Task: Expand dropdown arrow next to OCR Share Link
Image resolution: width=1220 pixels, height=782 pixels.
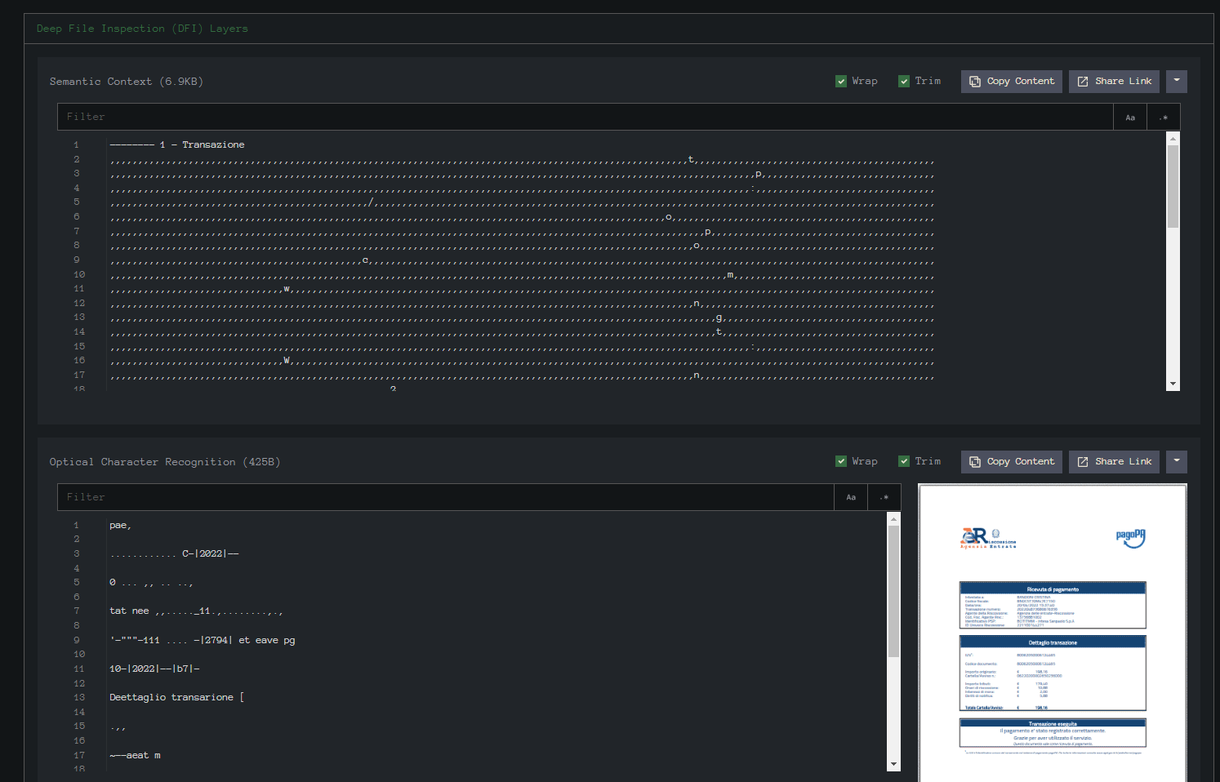Action: tap(1176, 462)
